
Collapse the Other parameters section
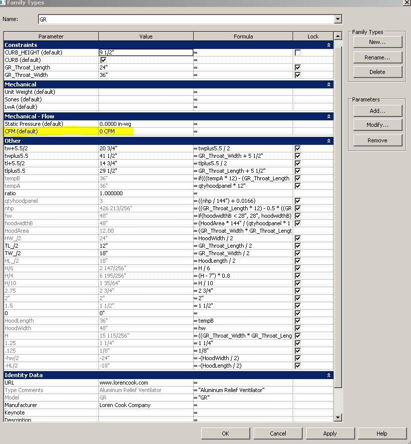click(328, 140)
